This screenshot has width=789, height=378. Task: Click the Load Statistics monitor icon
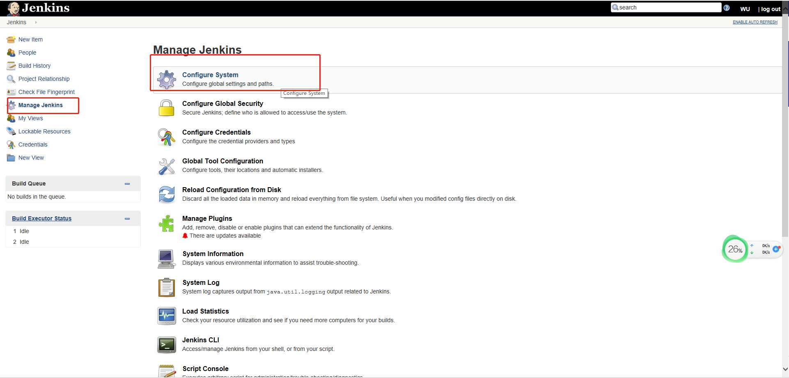point(167,316)
